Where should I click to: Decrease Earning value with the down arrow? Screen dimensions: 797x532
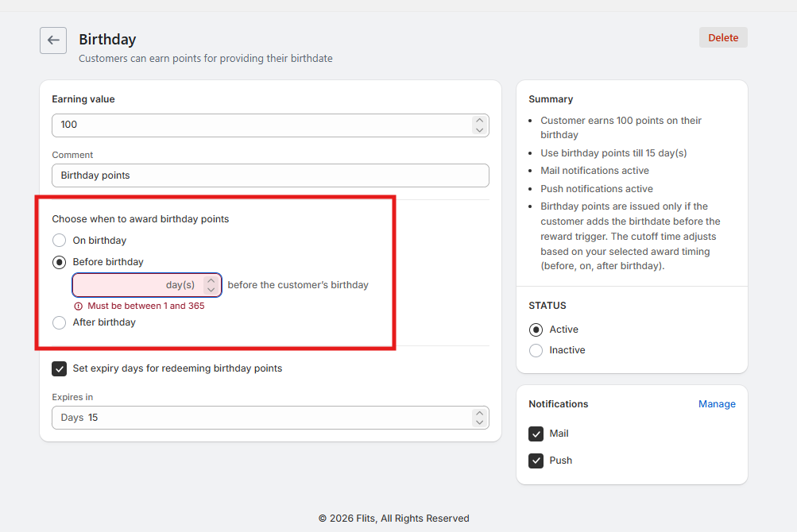pos(479,130)
